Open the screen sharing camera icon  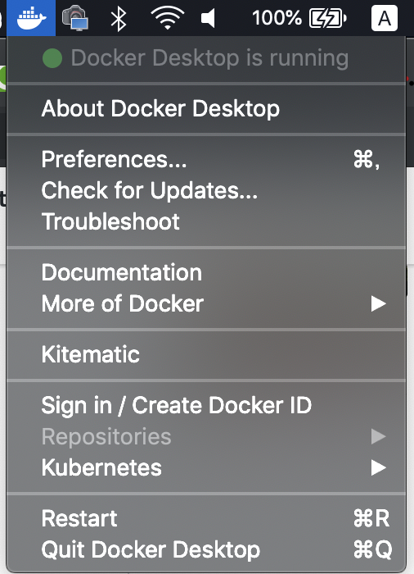click(75, 18)
